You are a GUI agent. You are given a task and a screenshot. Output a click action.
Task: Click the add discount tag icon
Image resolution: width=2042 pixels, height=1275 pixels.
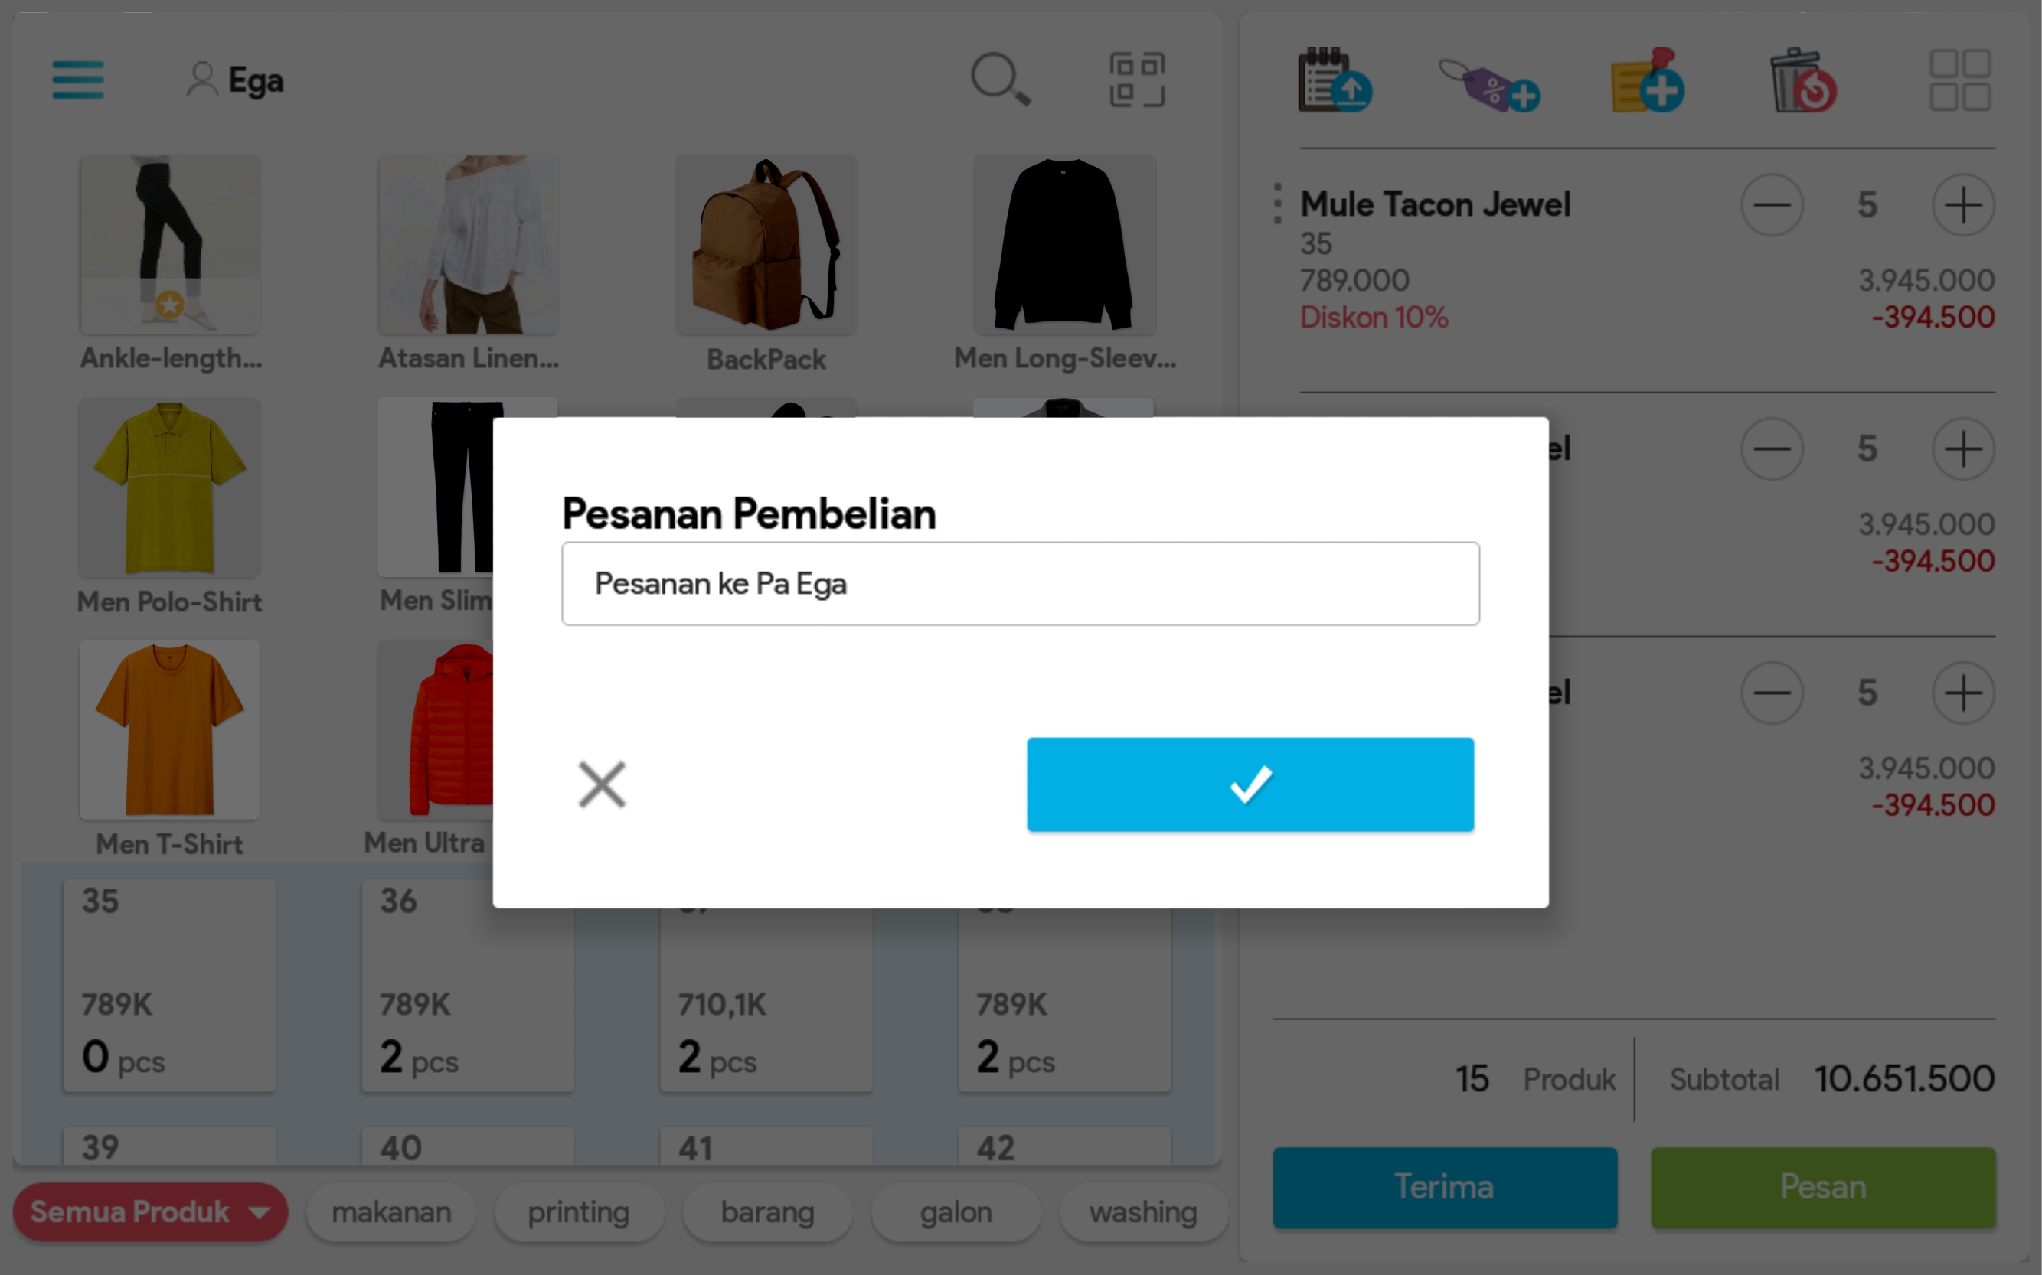[1489, 84]
